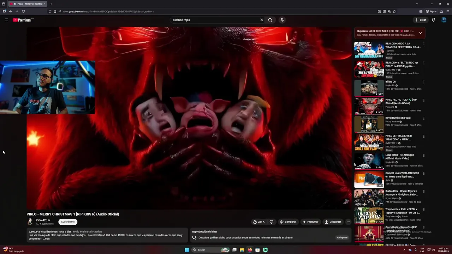Screen dimensions: 452x254
Task: Dislike the video
Action: click(x=271, y=222)
